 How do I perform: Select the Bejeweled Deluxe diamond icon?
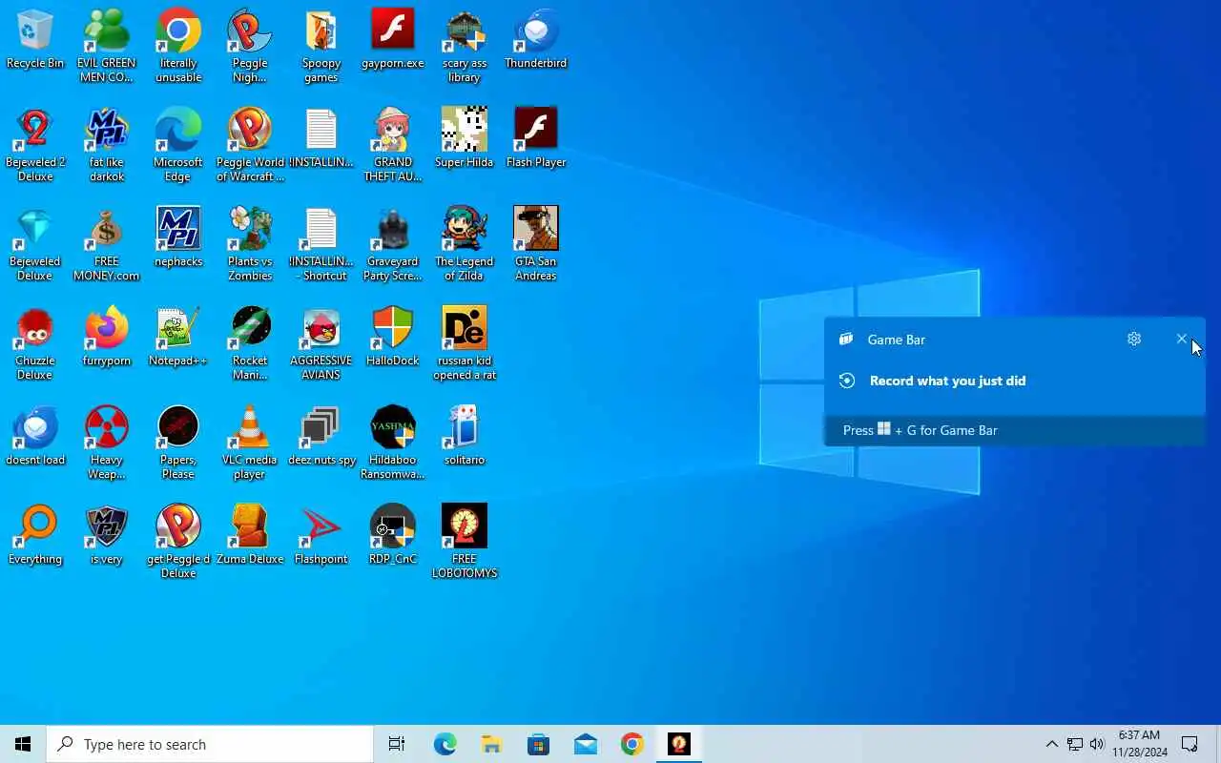pyautogui.click(x=35, y=245)
